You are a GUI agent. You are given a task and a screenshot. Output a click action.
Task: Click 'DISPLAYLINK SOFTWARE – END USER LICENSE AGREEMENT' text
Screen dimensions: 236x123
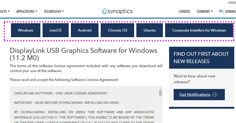[61, 93]
